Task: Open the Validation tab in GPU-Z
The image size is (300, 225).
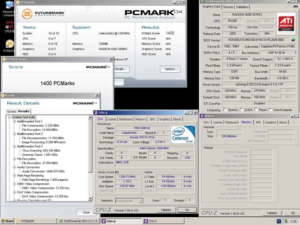Action: (242, 7)
